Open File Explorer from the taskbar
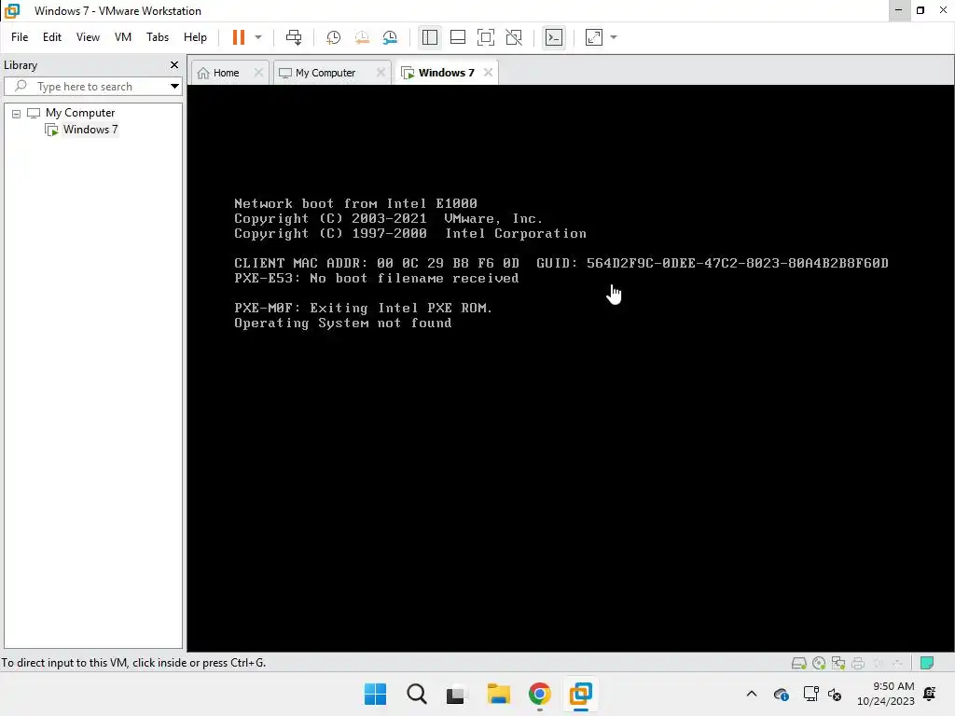This screenshot has height=716, width=955. click(x=498, y=694)
